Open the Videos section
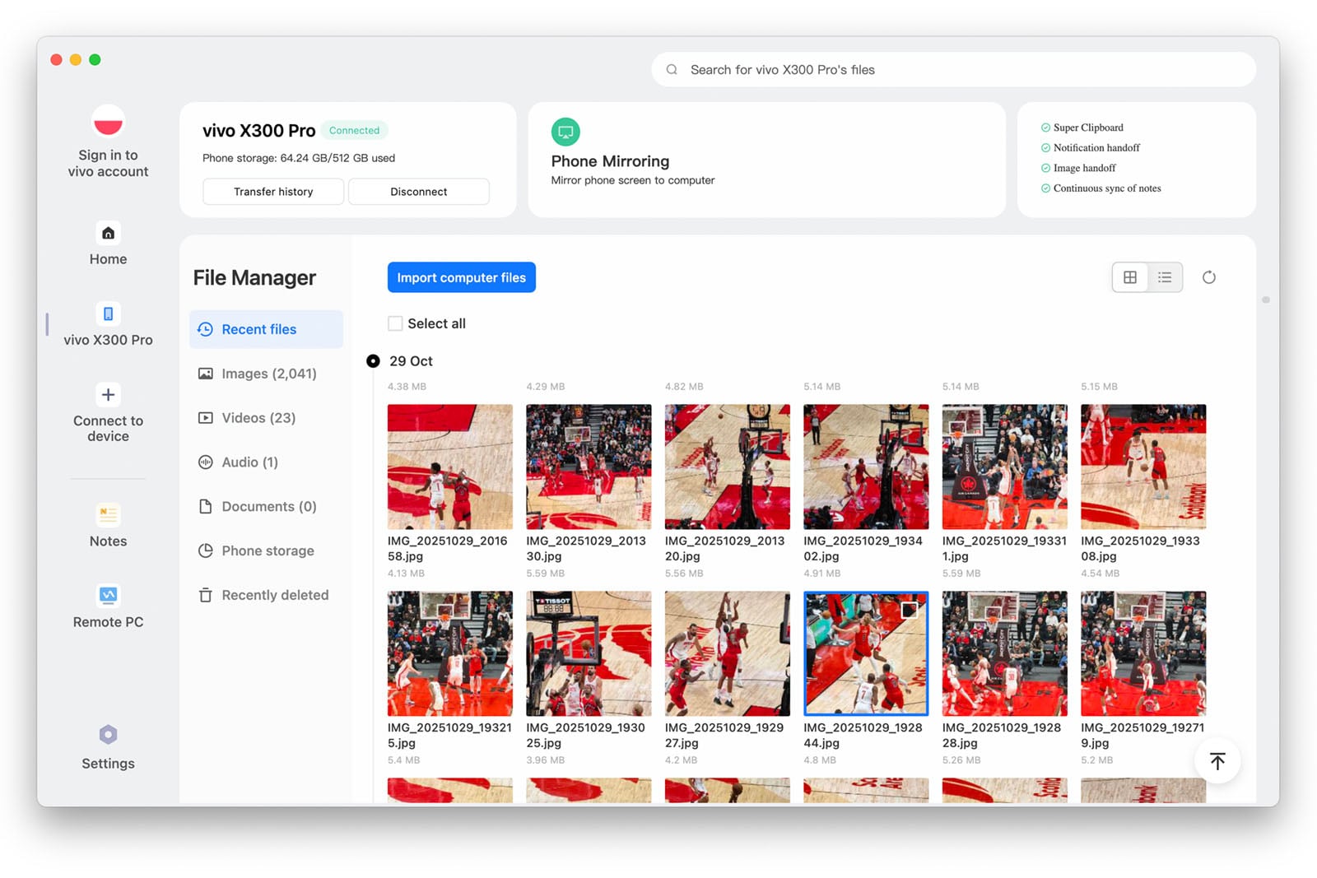This screenshot has width=1317, height=878. [x=258, y=417]
